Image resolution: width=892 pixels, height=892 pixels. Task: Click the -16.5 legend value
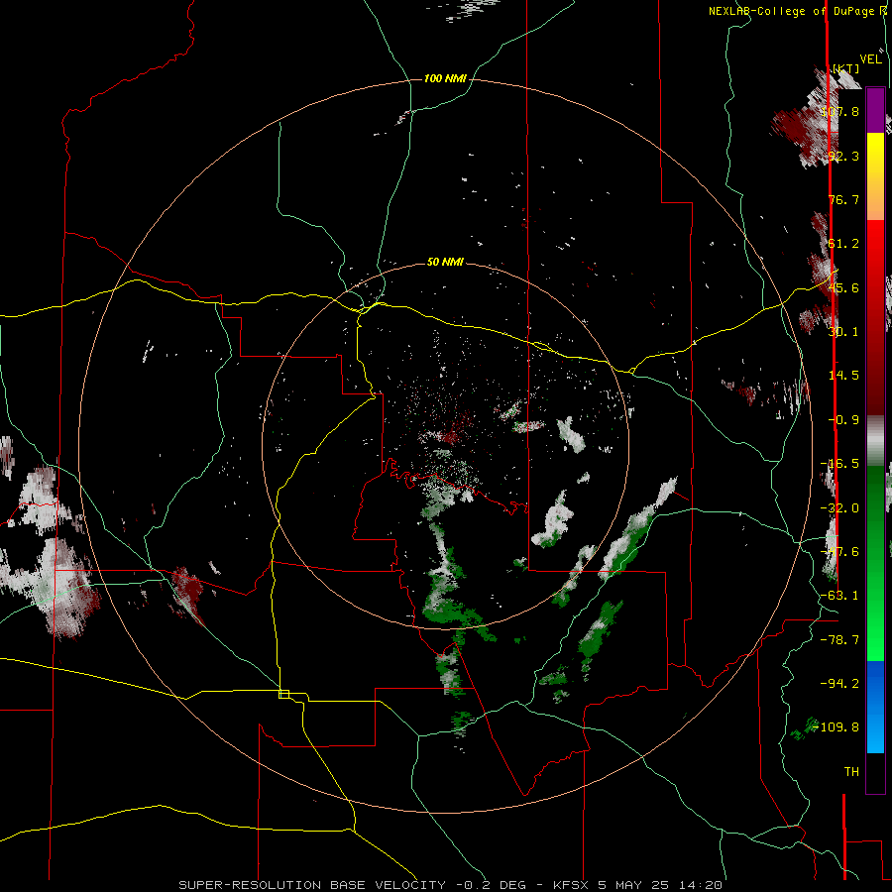(839, 464)
